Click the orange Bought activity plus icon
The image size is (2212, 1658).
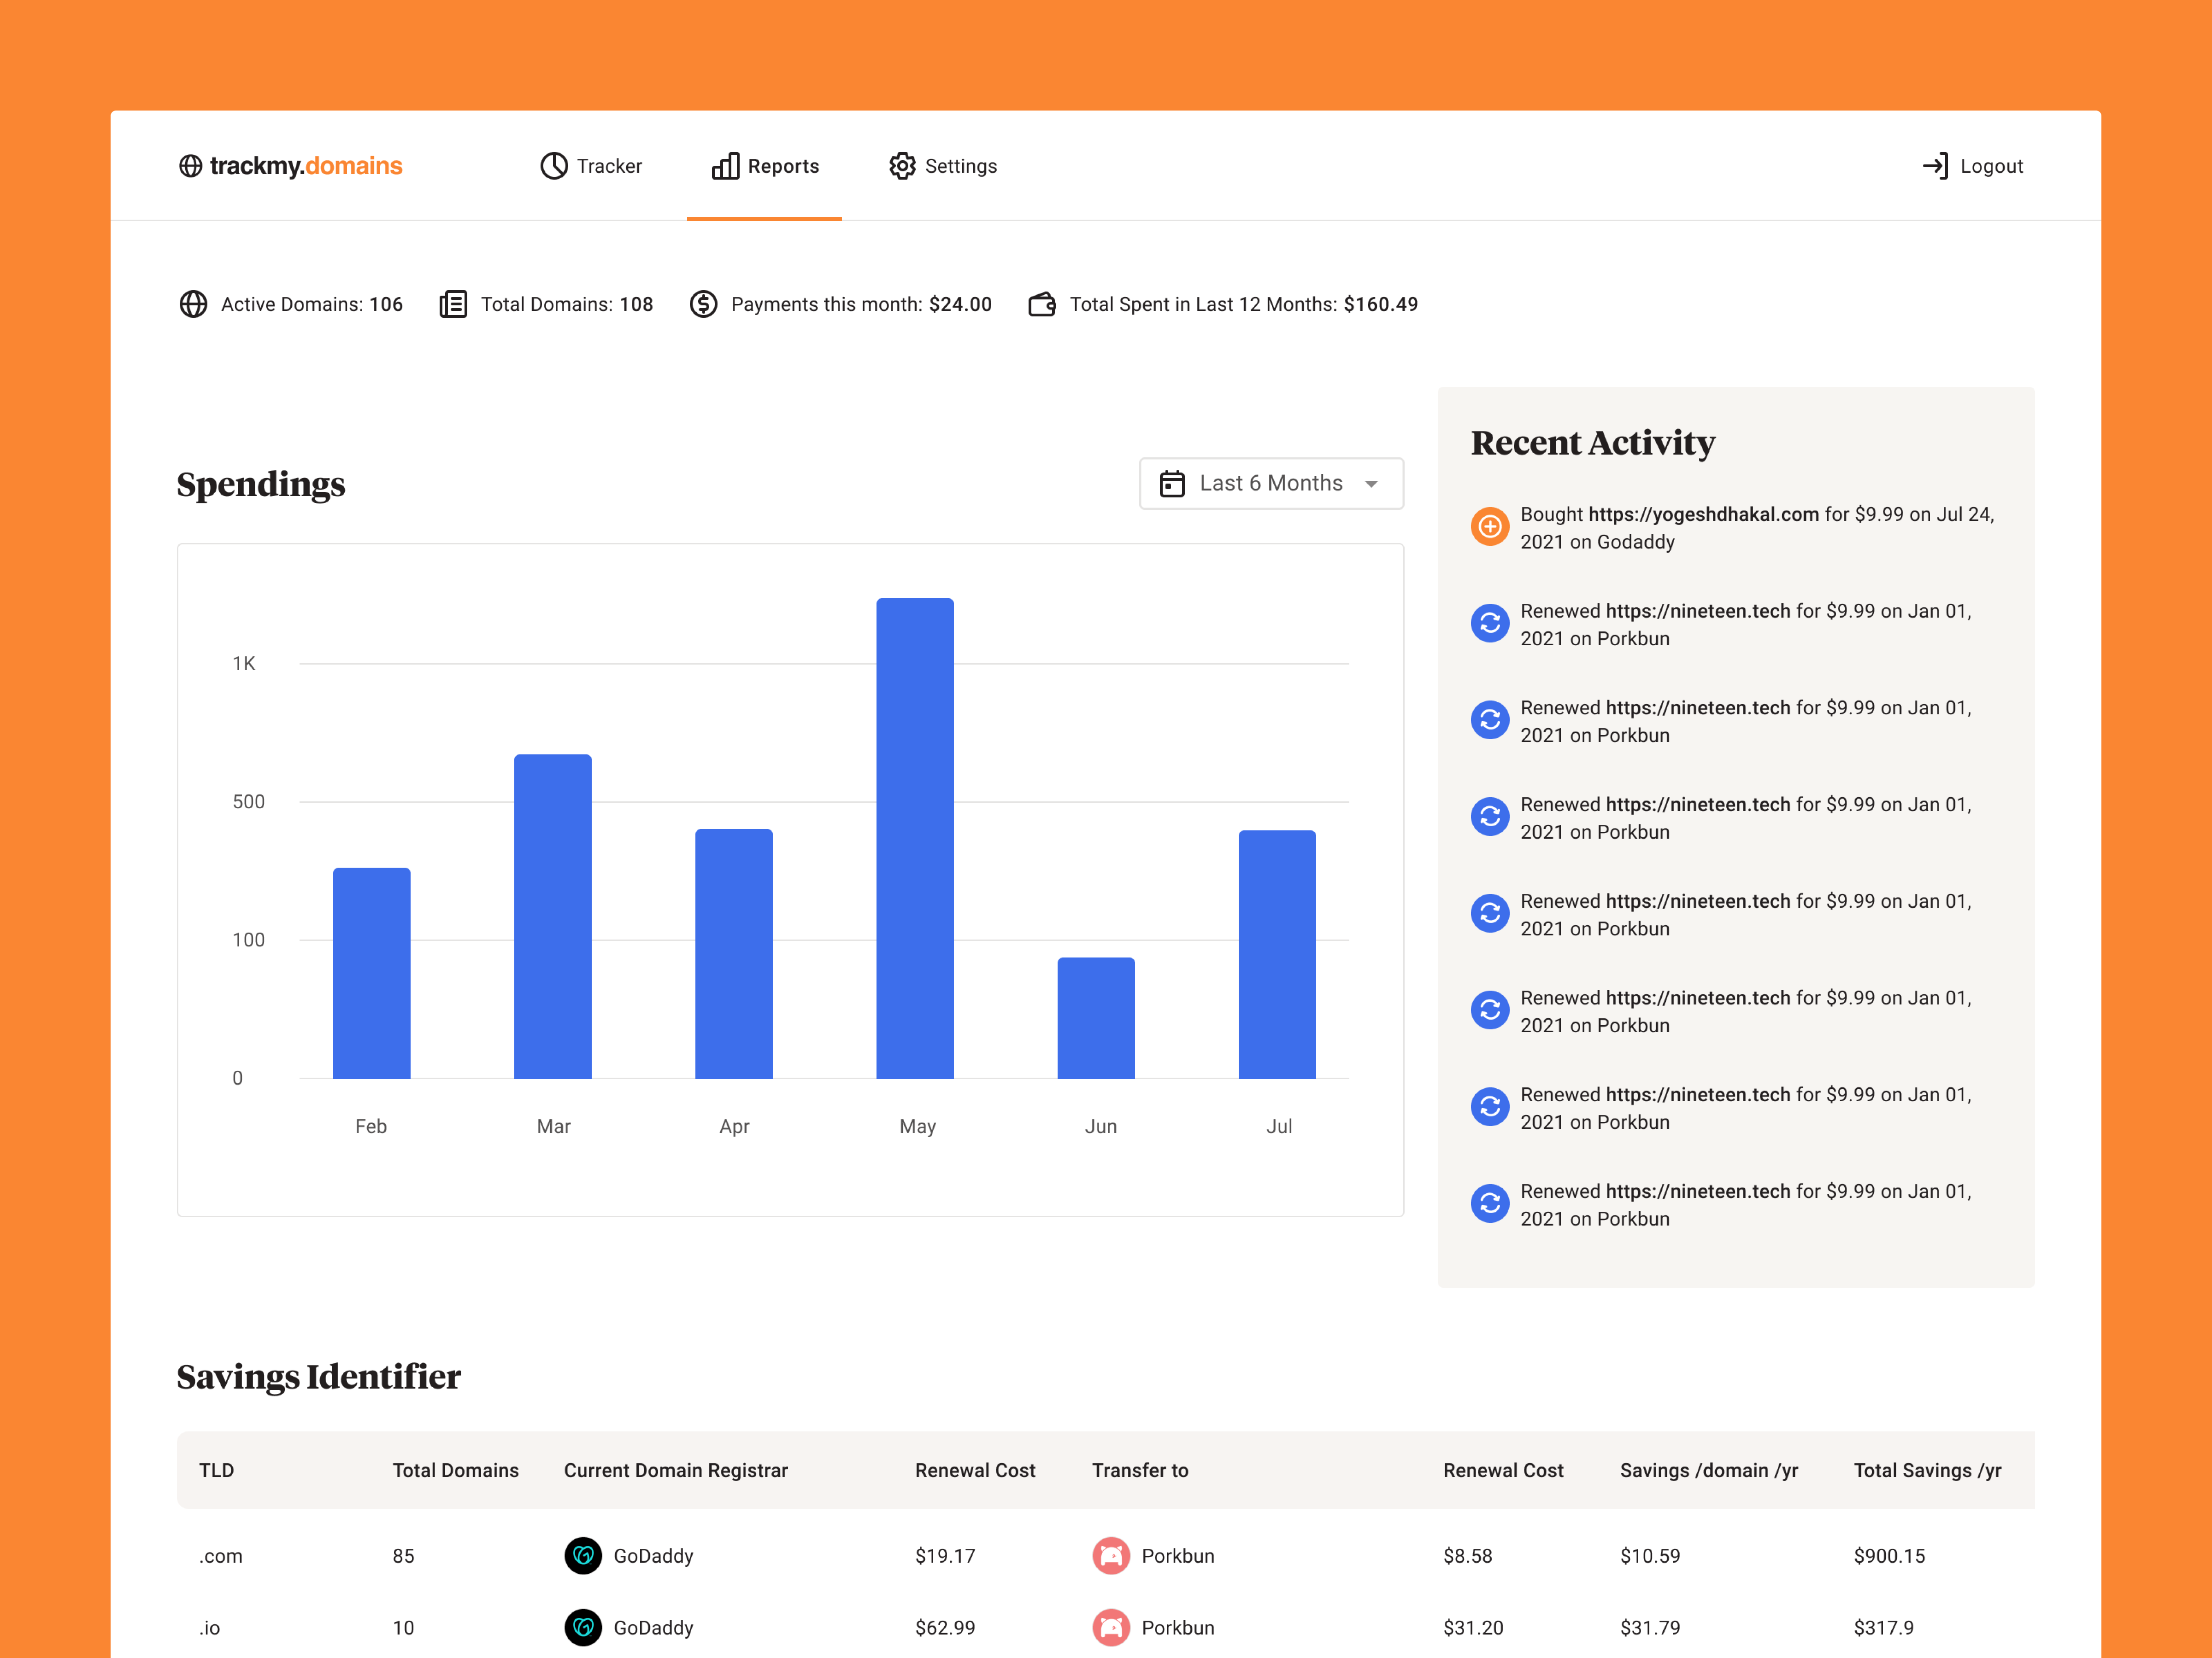coord(1490,525)
